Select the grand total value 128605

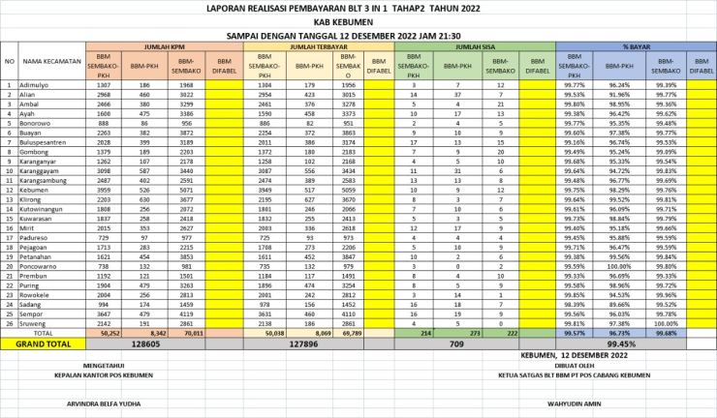pos(145,344)
